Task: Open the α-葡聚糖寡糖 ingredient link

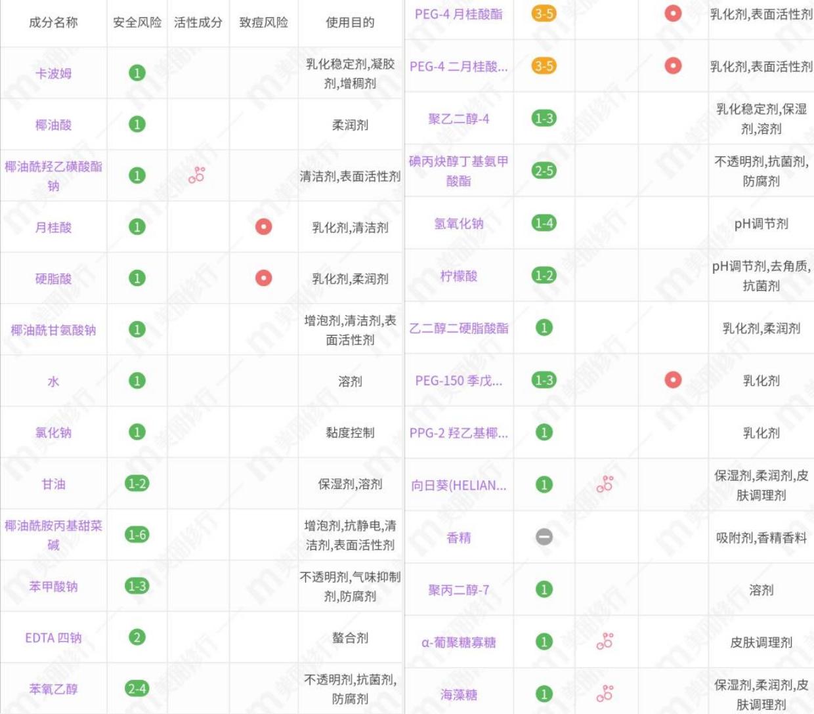Action: (458, 642)
